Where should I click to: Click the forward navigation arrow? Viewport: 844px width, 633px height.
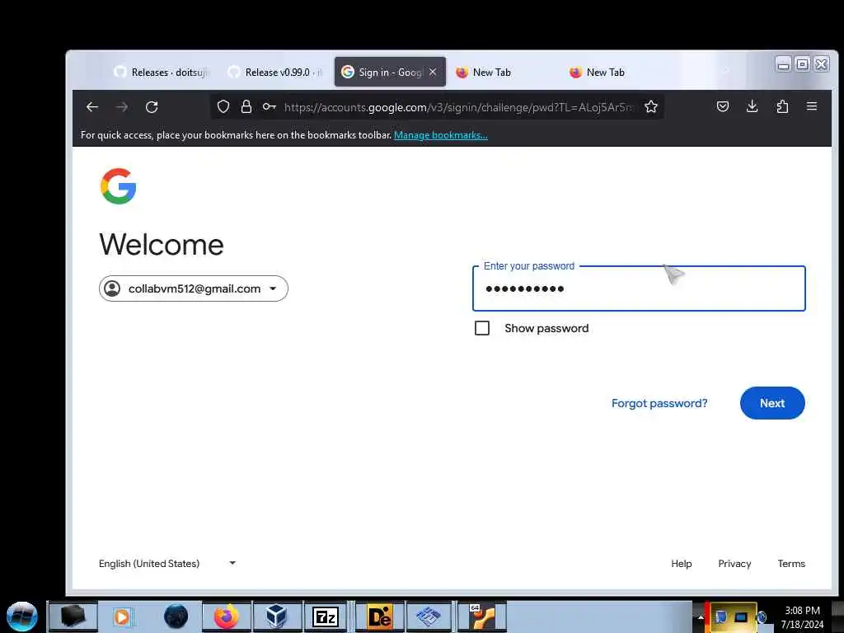[122, 107]
